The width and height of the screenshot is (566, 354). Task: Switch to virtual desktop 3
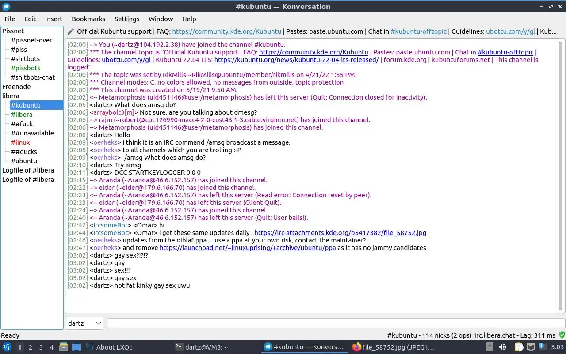pos(41,347)
